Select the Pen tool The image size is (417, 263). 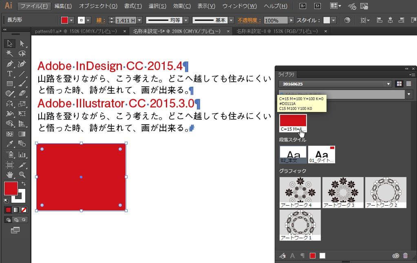point(9,64)
